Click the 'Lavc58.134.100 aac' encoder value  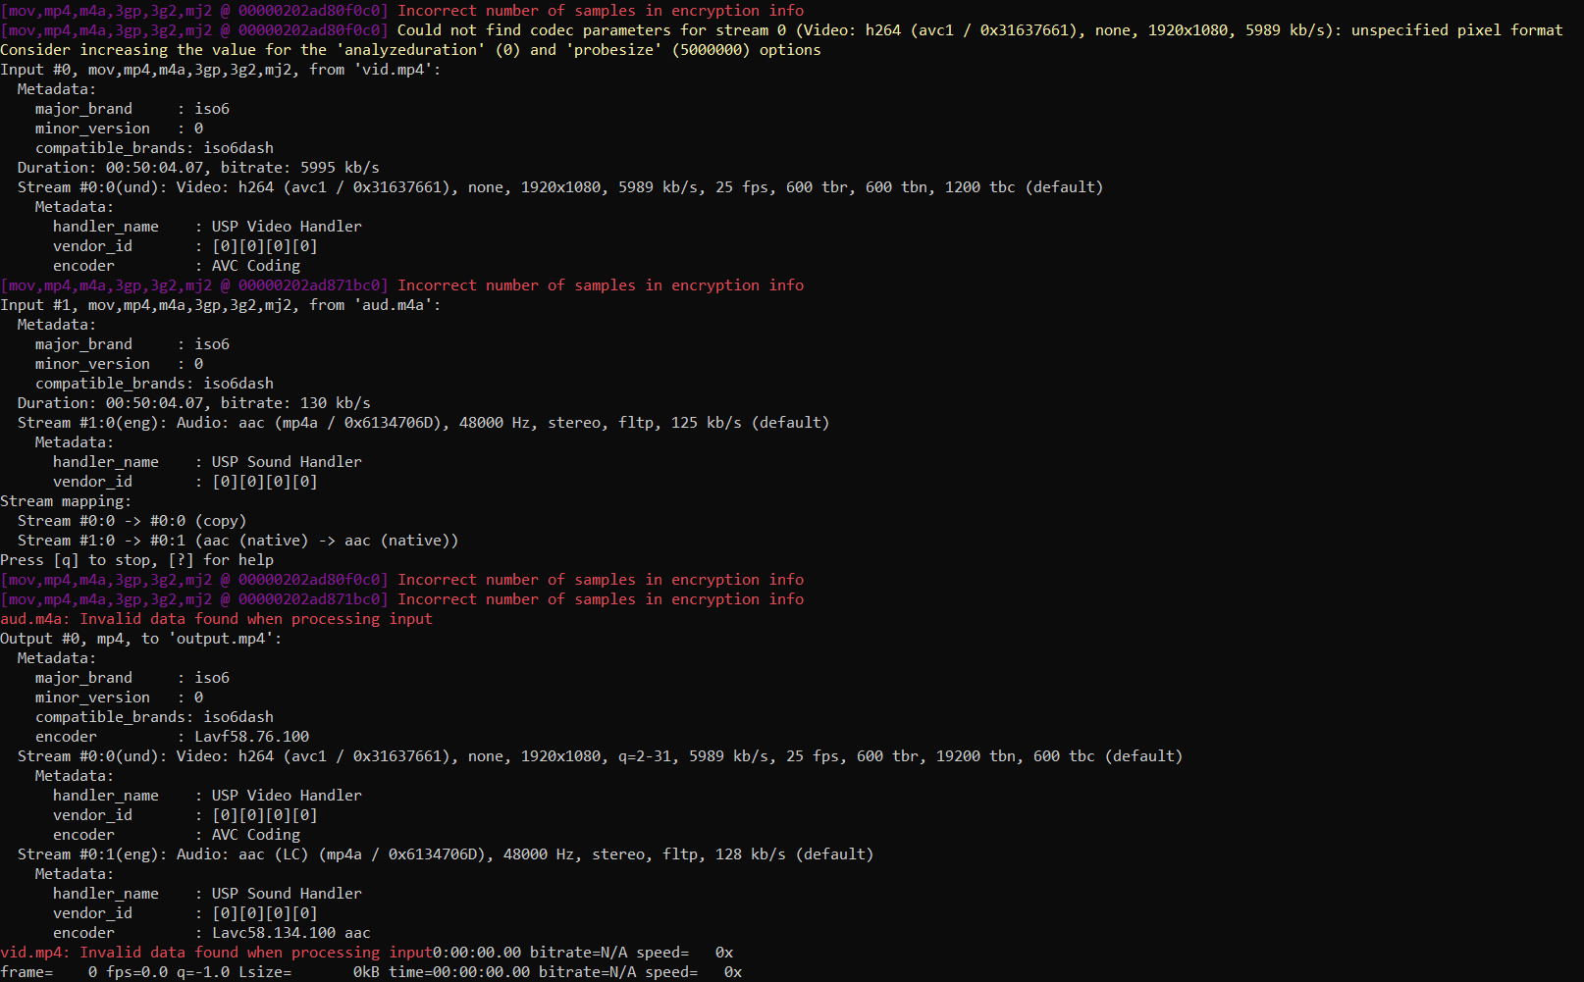[291, 933]
